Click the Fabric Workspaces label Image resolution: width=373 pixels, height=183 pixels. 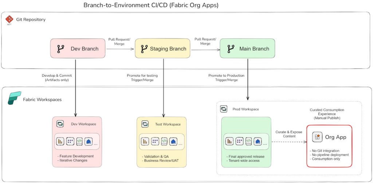42,99
